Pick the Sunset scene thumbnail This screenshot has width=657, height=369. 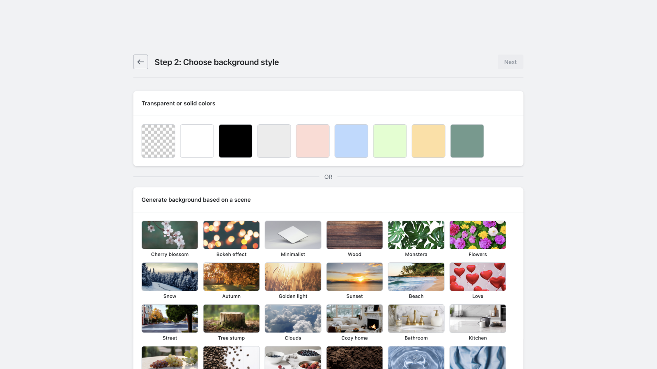[355, 277]
